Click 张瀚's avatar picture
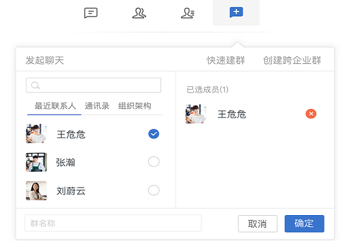Viewport: 362px width, 241px height. tap(36, 162)
